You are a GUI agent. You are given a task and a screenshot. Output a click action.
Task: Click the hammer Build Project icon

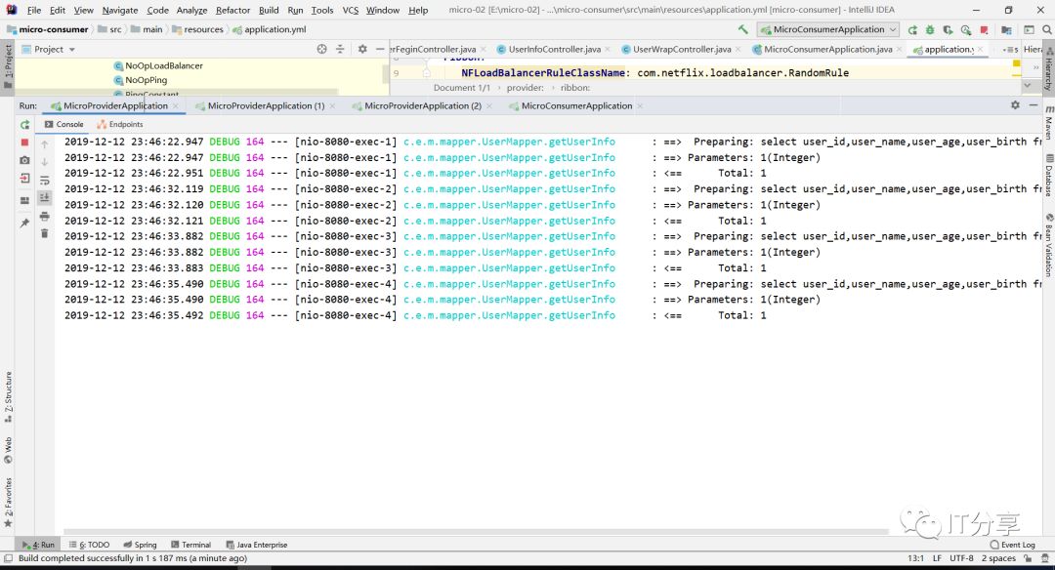(x=743, y=30)
